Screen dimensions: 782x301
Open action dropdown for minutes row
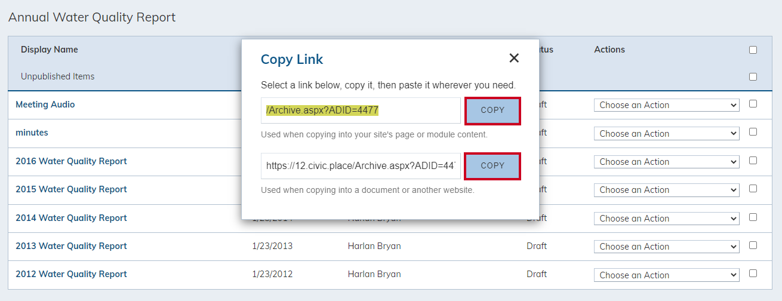click(667, 134)
